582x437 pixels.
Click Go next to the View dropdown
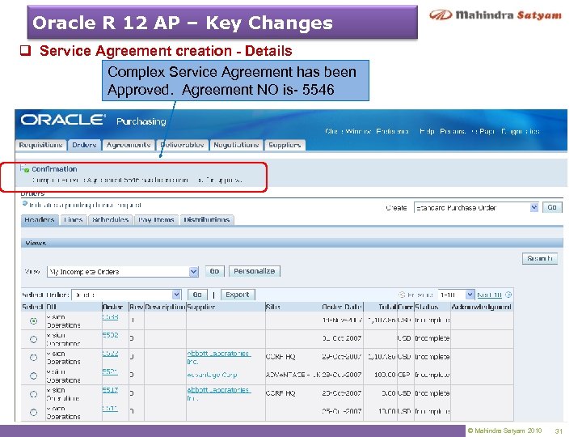[x=214, y=271]
